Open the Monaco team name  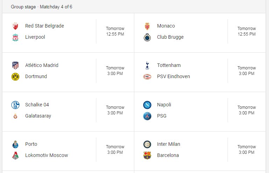(x=166, y=26)
